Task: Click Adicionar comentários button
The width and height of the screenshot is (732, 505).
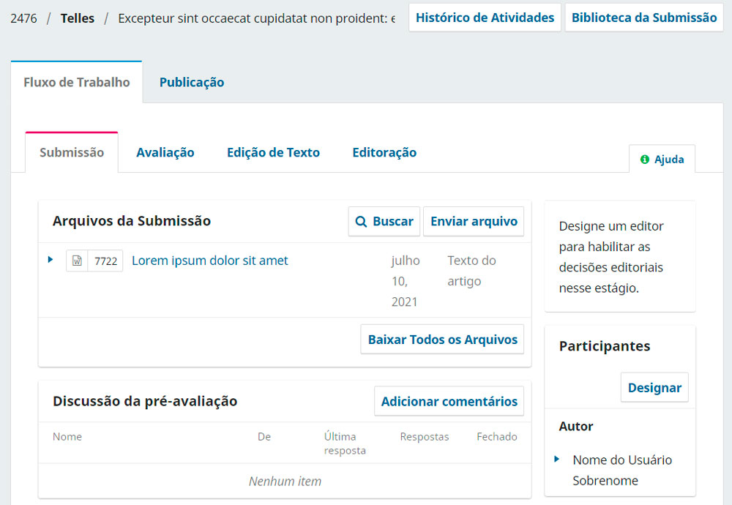Action: [449, 401]
